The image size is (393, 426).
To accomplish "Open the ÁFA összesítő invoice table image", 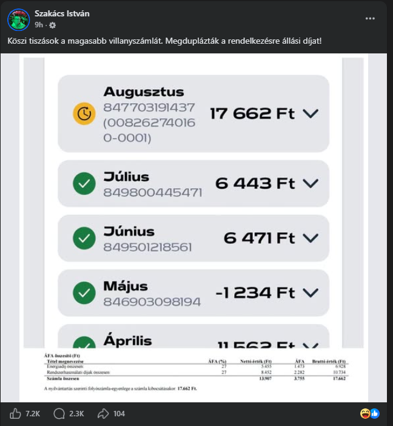I will coord(196,372).
